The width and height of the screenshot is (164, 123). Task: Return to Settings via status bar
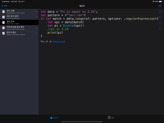click(6, 2)
